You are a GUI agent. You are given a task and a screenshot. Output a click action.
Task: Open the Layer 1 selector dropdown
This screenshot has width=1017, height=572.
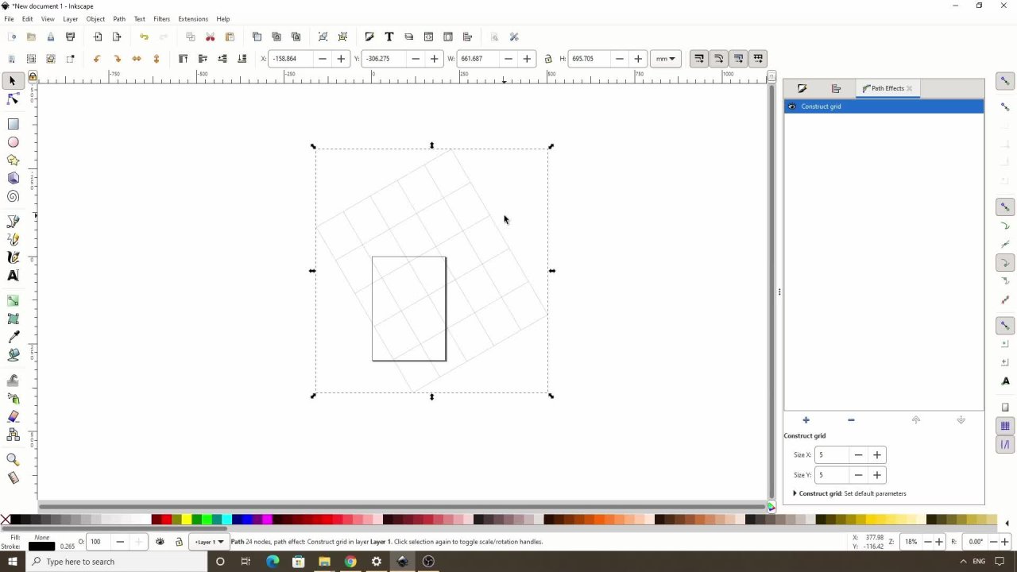[x=210, y=542]
